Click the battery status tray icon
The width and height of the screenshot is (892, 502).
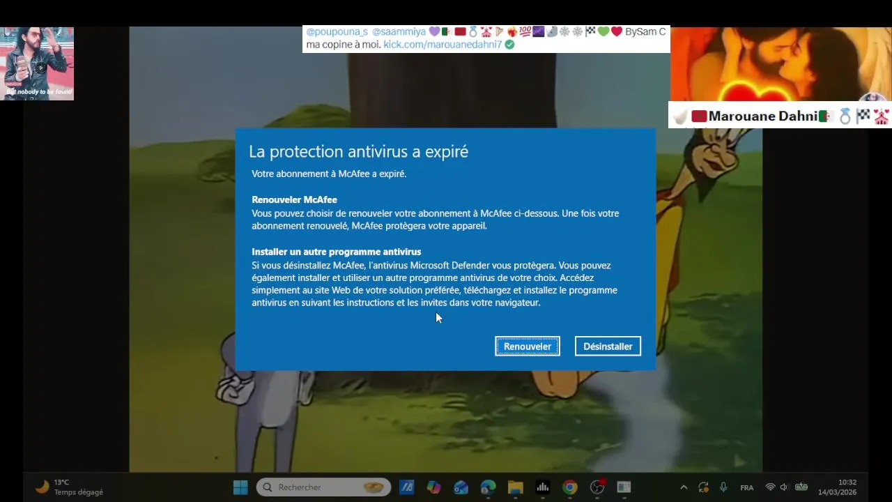(801, 487)
